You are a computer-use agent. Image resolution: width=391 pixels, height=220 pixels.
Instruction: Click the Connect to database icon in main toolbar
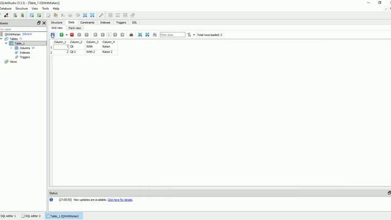[x=6, y=15]
